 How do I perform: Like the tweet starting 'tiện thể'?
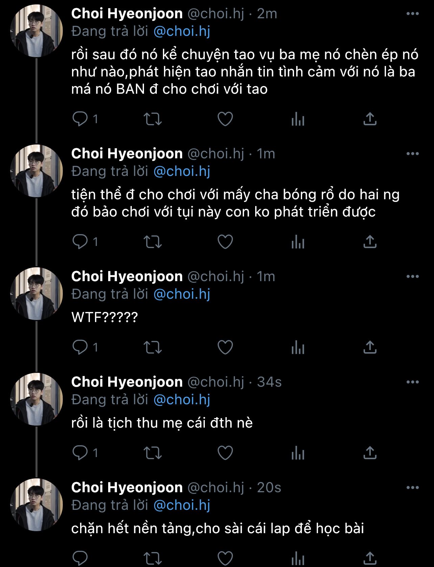(225, 242)
